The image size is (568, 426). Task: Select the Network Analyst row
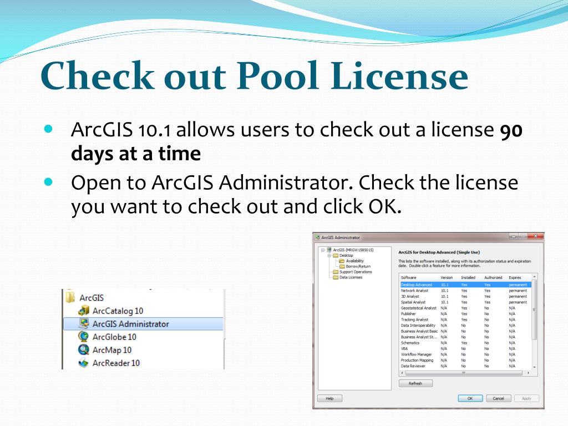tap(465, 291)
